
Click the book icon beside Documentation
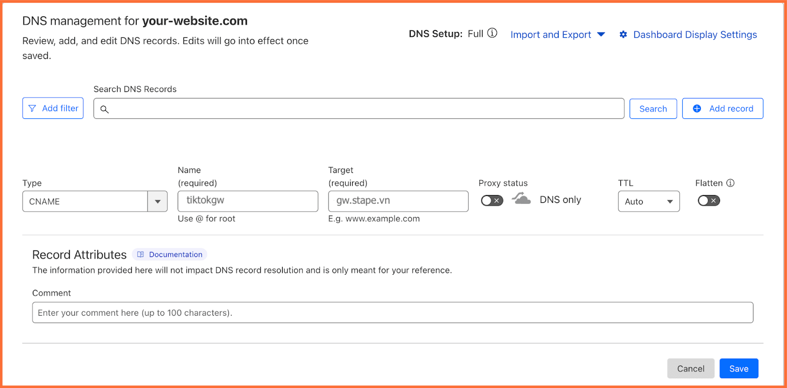[x=141, y=254]
